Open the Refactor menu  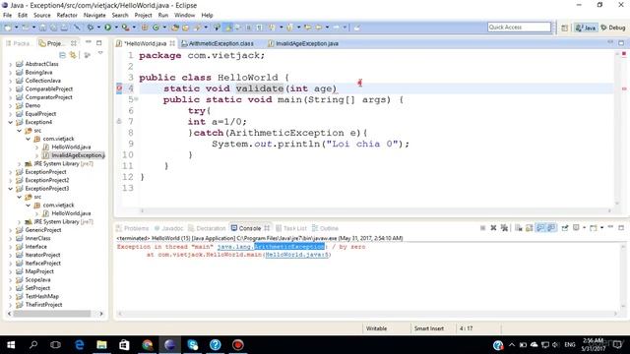tap(67, 16)
